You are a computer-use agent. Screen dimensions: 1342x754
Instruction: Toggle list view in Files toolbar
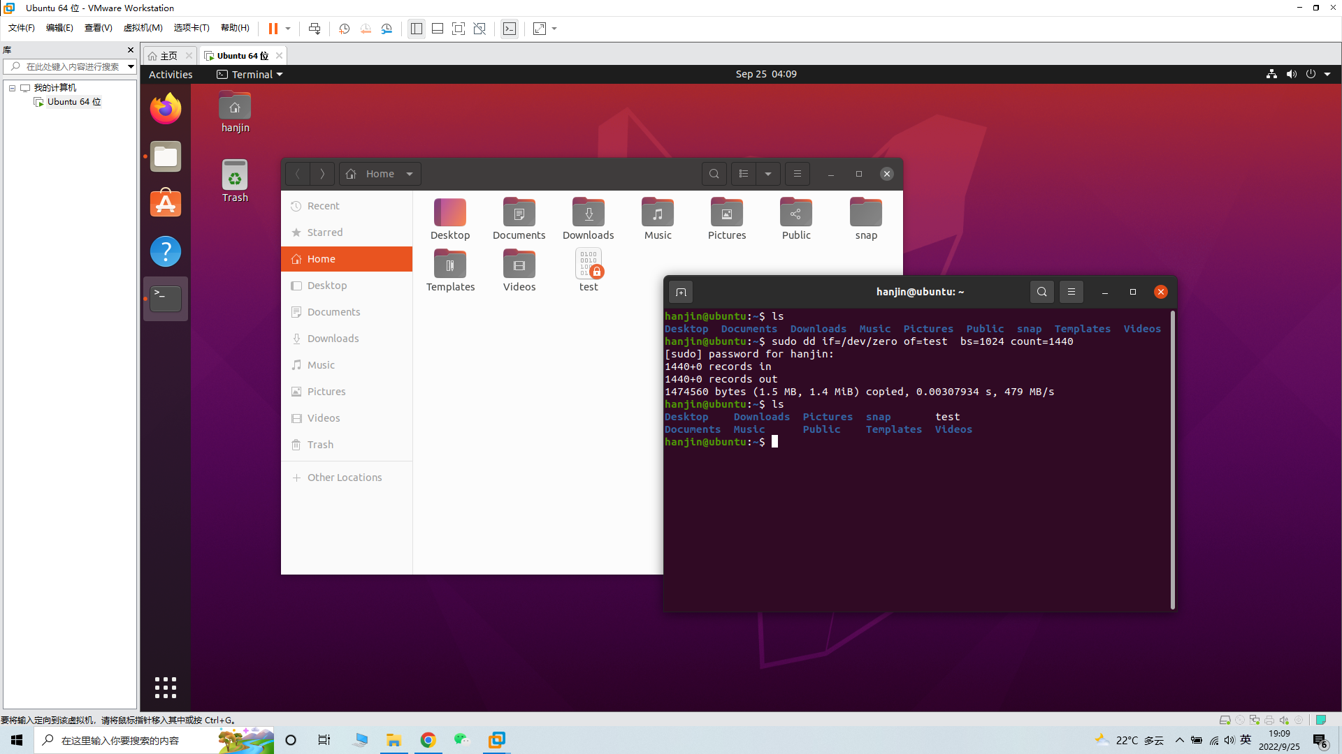(x=744, y=174)
